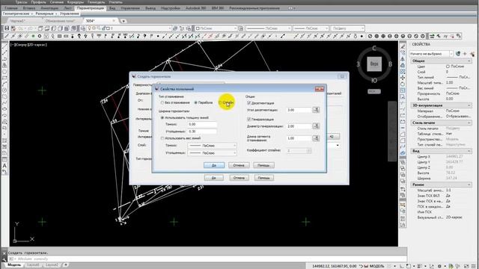Open the Геомодель menu

coord(96,2)
